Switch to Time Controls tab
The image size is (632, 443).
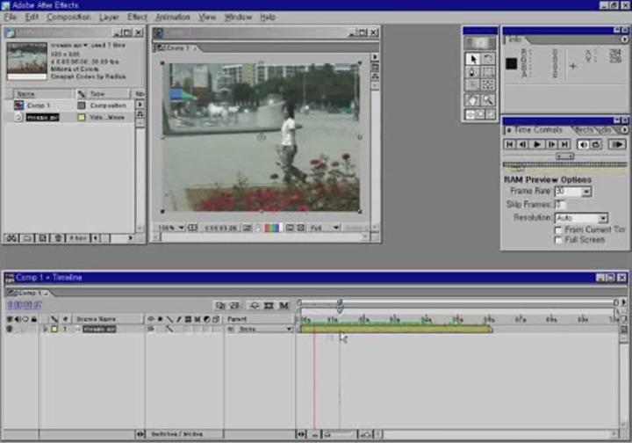[x=538, y=130]
